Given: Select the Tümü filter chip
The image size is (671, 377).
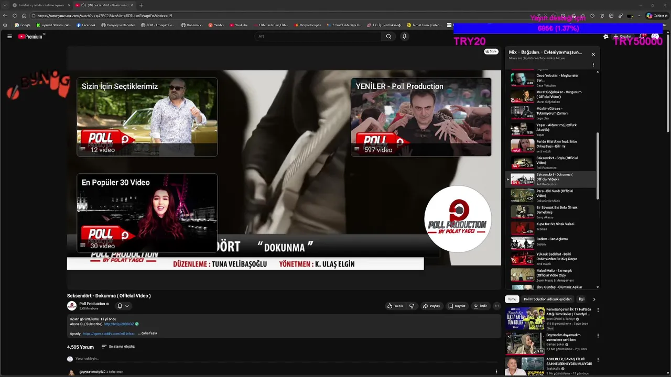Looking at the screenshot, I should [512, 299].
